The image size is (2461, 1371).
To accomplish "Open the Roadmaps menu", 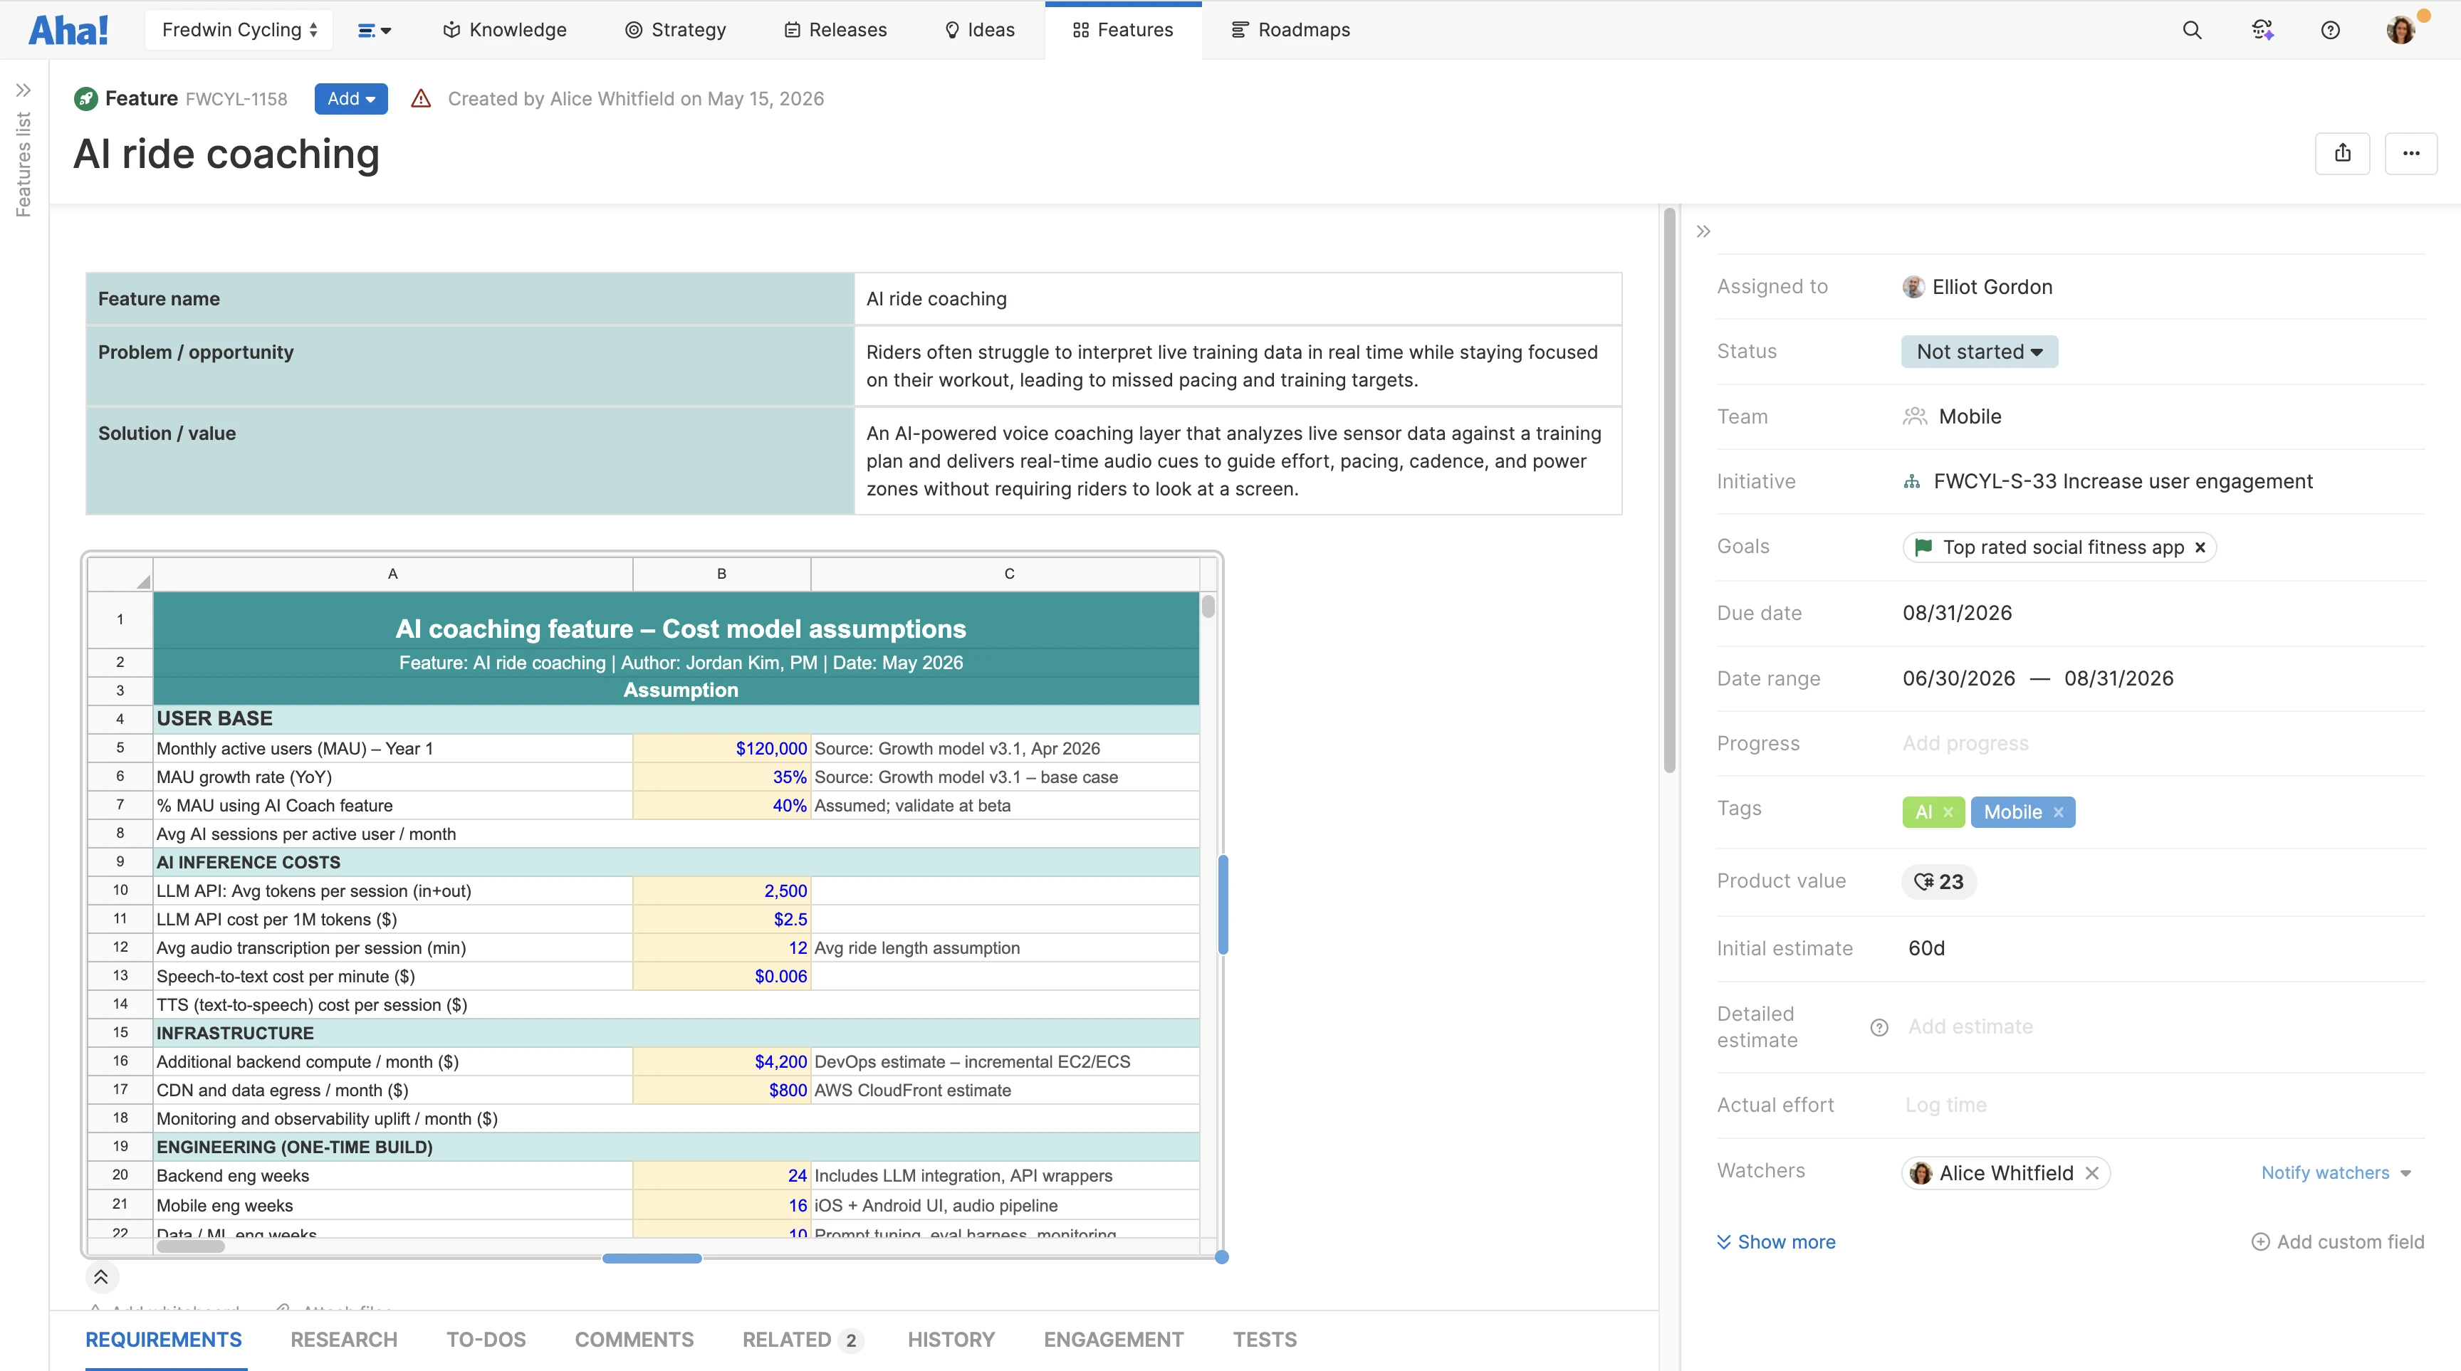I will (1290, 30).
